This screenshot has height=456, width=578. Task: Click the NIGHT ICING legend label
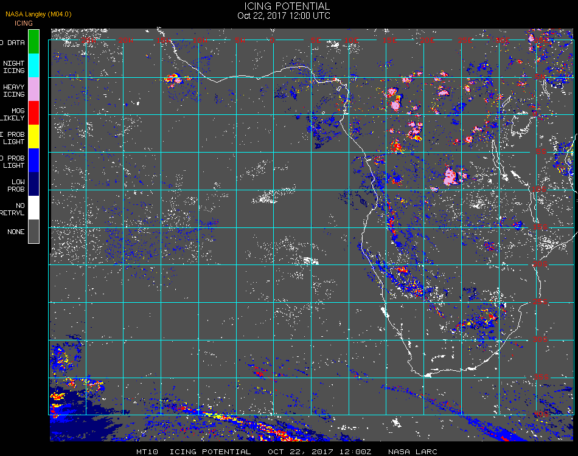13,67
